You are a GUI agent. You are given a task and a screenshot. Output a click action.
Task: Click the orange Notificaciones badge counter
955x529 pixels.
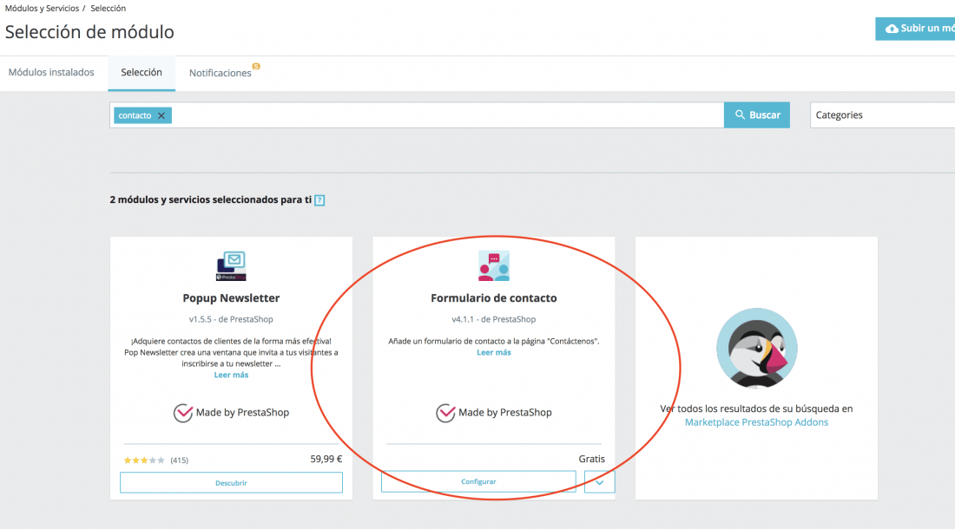[x=256, y=66]
